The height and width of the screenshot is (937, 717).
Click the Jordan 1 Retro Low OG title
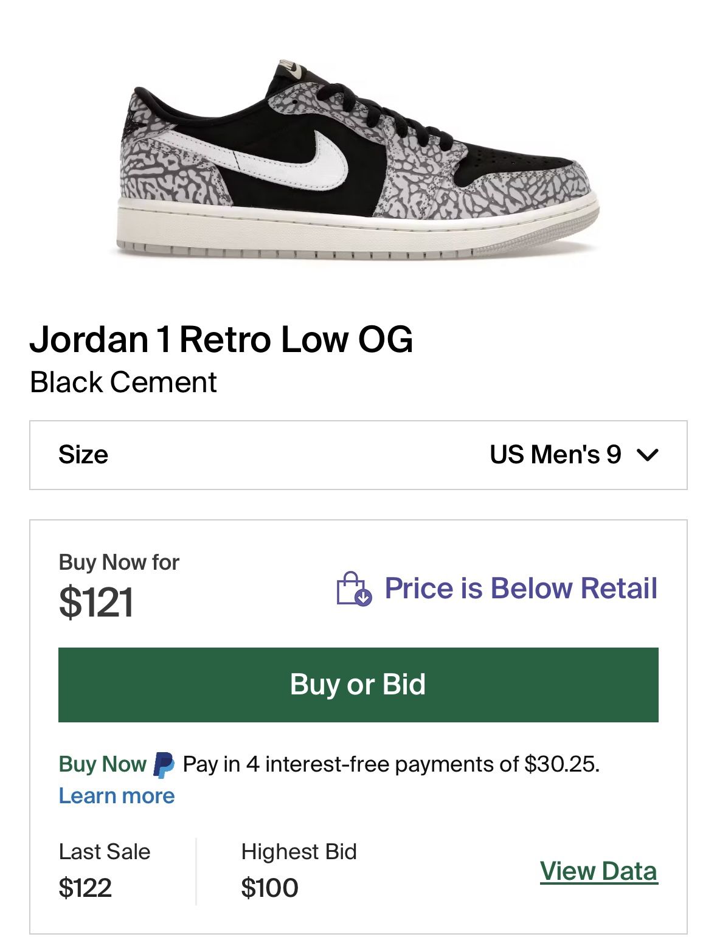221,339
